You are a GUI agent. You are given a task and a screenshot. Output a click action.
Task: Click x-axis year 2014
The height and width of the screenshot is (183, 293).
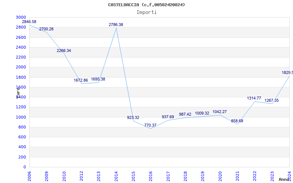click(x=116, y=176)
